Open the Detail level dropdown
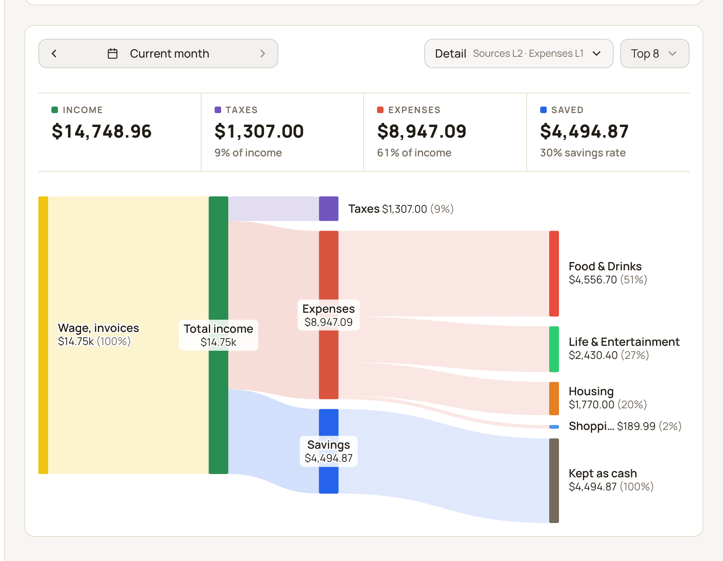The height and width of the screenshot is (561, 723). click(519, 53)
